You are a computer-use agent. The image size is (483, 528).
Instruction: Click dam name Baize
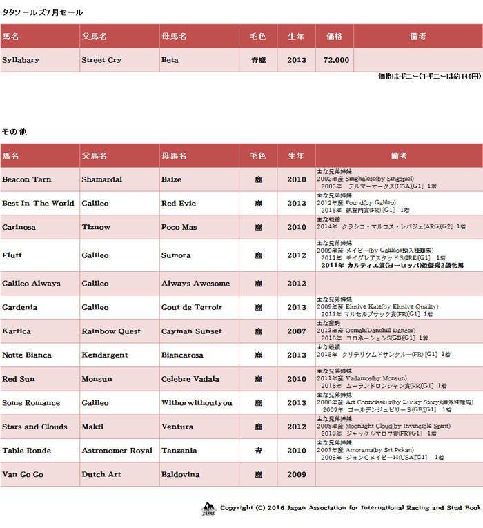pyautogui.click(x=171, y=179)
